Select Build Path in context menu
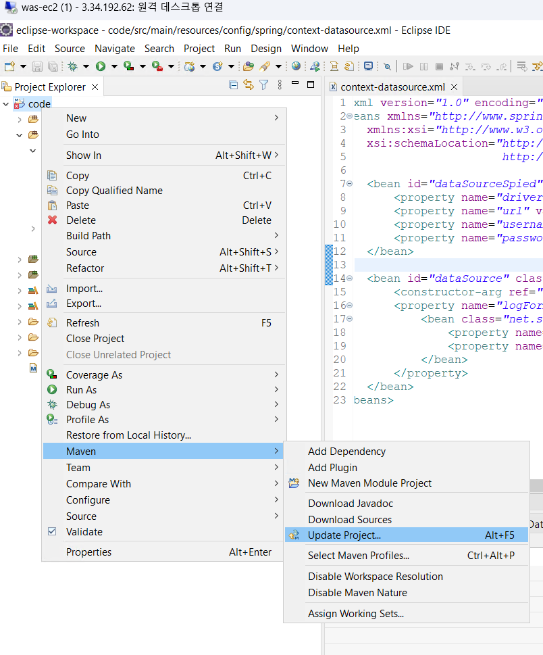This screenshot has height=655, width=543. pyautogui.click(x=165, y=236)
